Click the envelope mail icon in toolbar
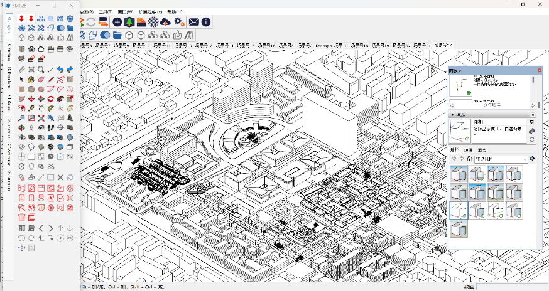The width and height of the screenshot is (549, 291). pos(193,22)
